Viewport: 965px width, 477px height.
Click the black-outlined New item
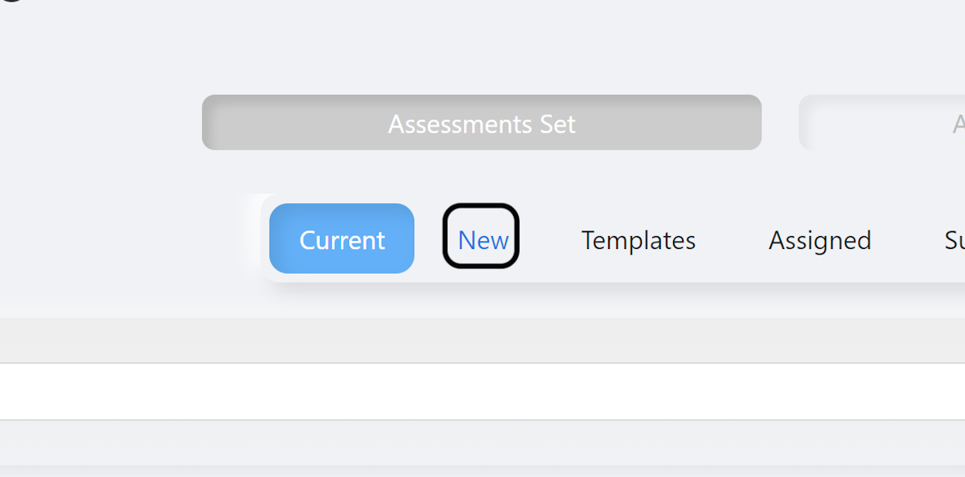point(481,236)
